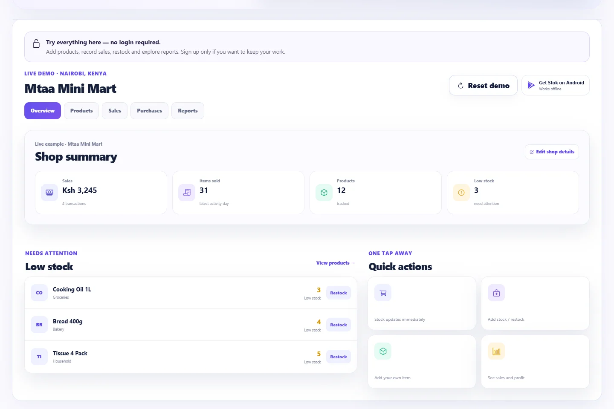Tap the shopping bag restock quick action icon

(496, 293)
